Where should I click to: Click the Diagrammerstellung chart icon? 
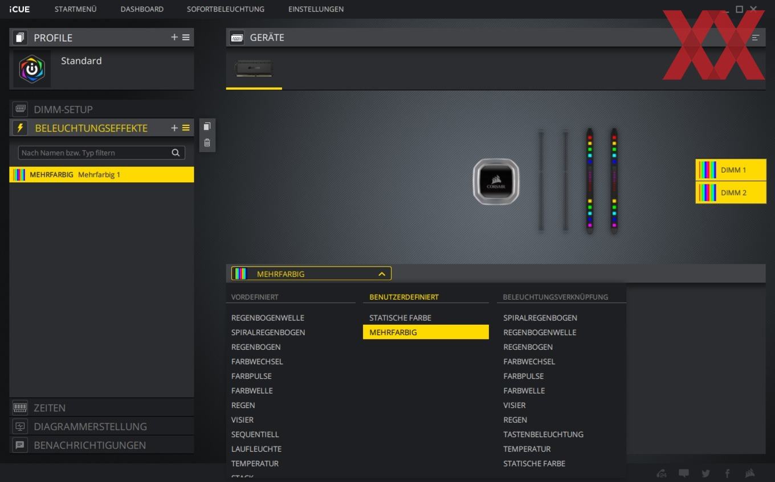point(20,426)
